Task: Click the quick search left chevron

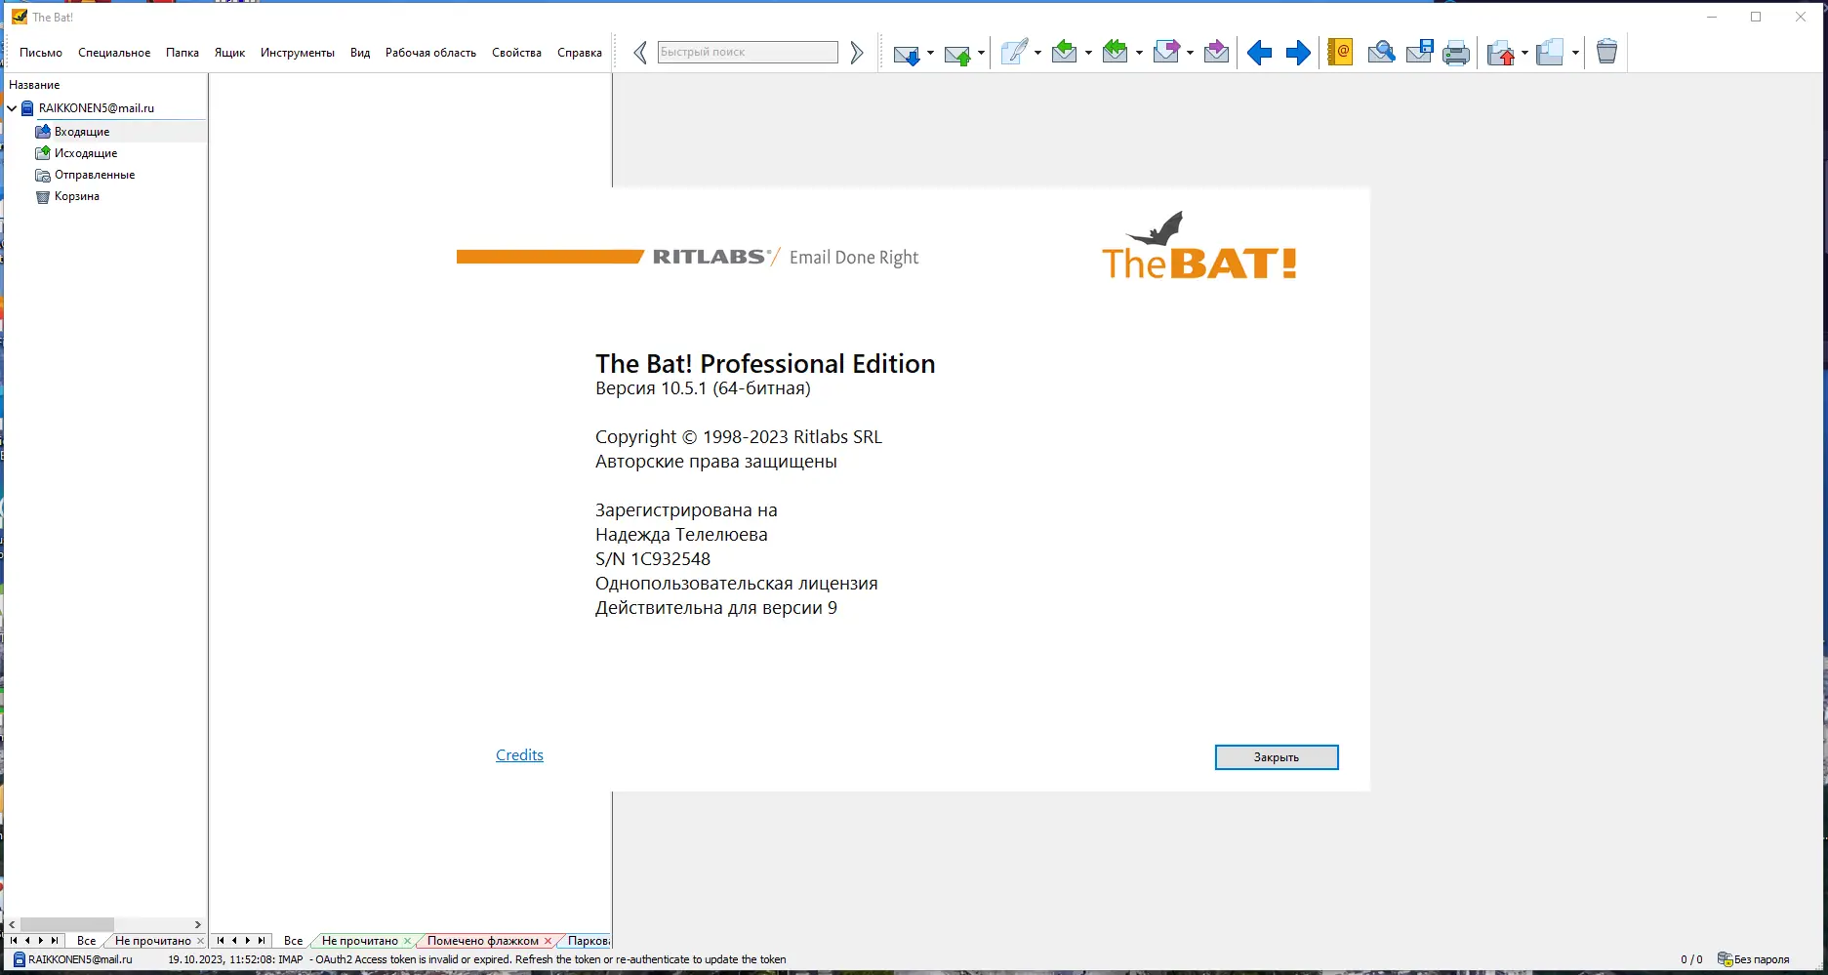Action: pos(640,53)
